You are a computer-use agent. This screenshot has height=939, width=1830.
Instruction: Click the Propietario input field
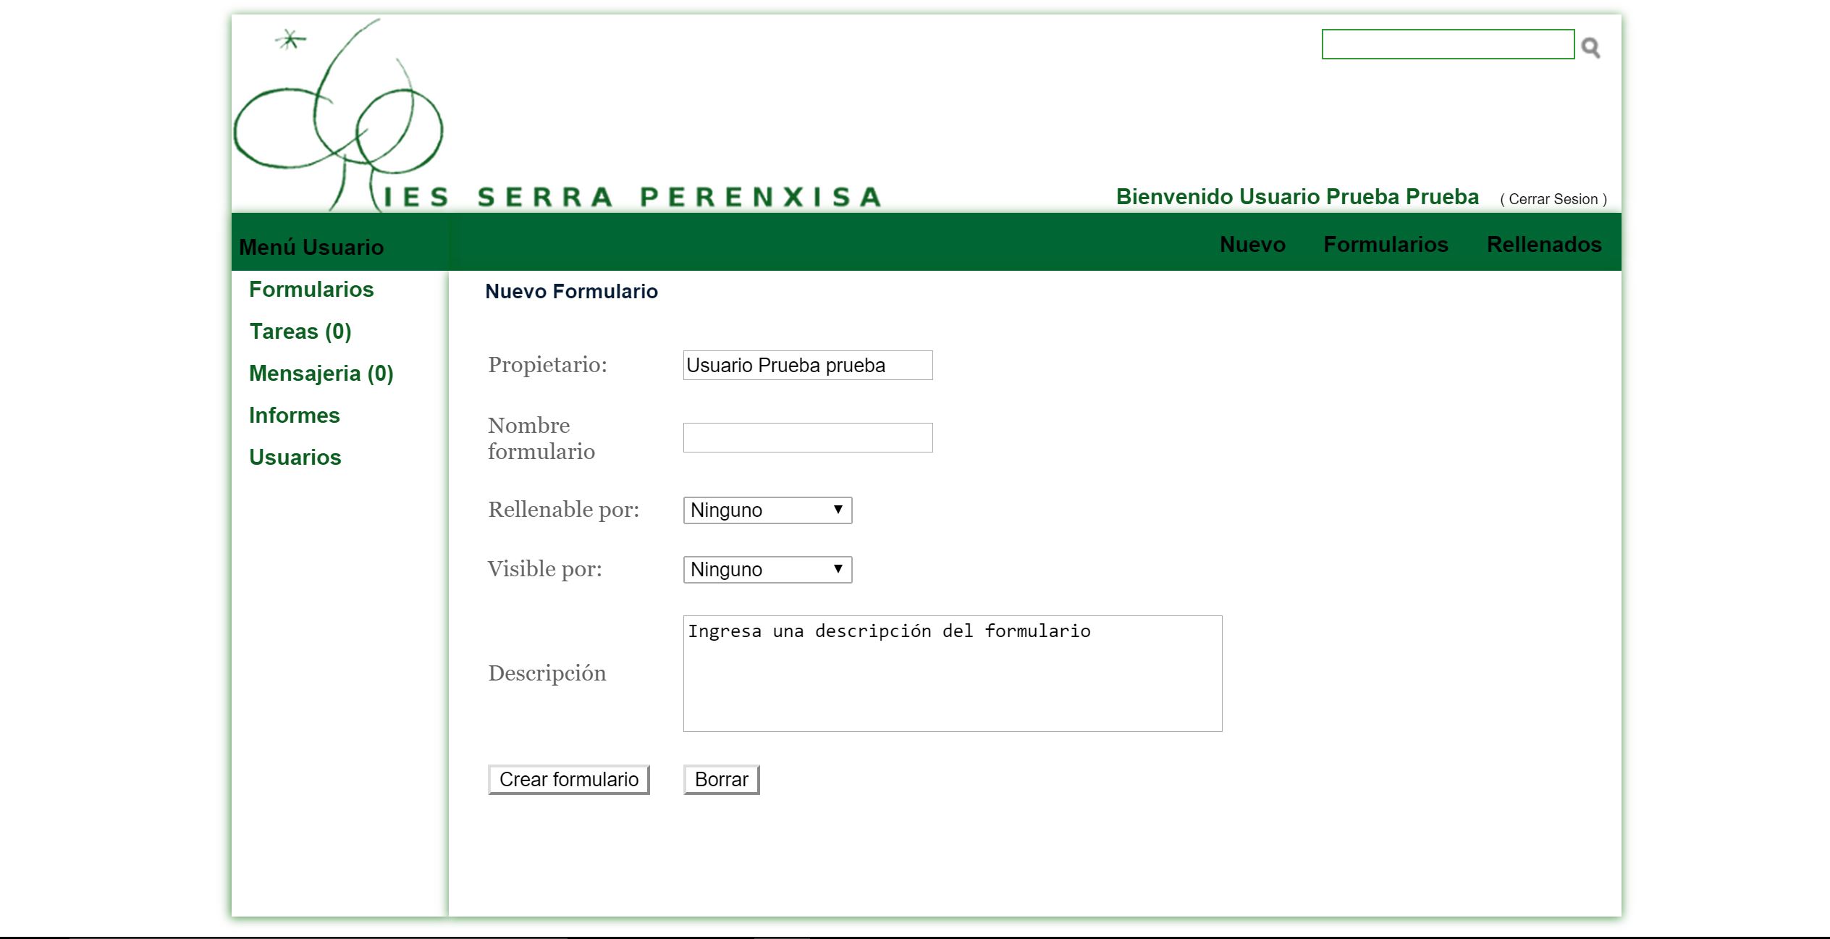click(x=808, y=366)
